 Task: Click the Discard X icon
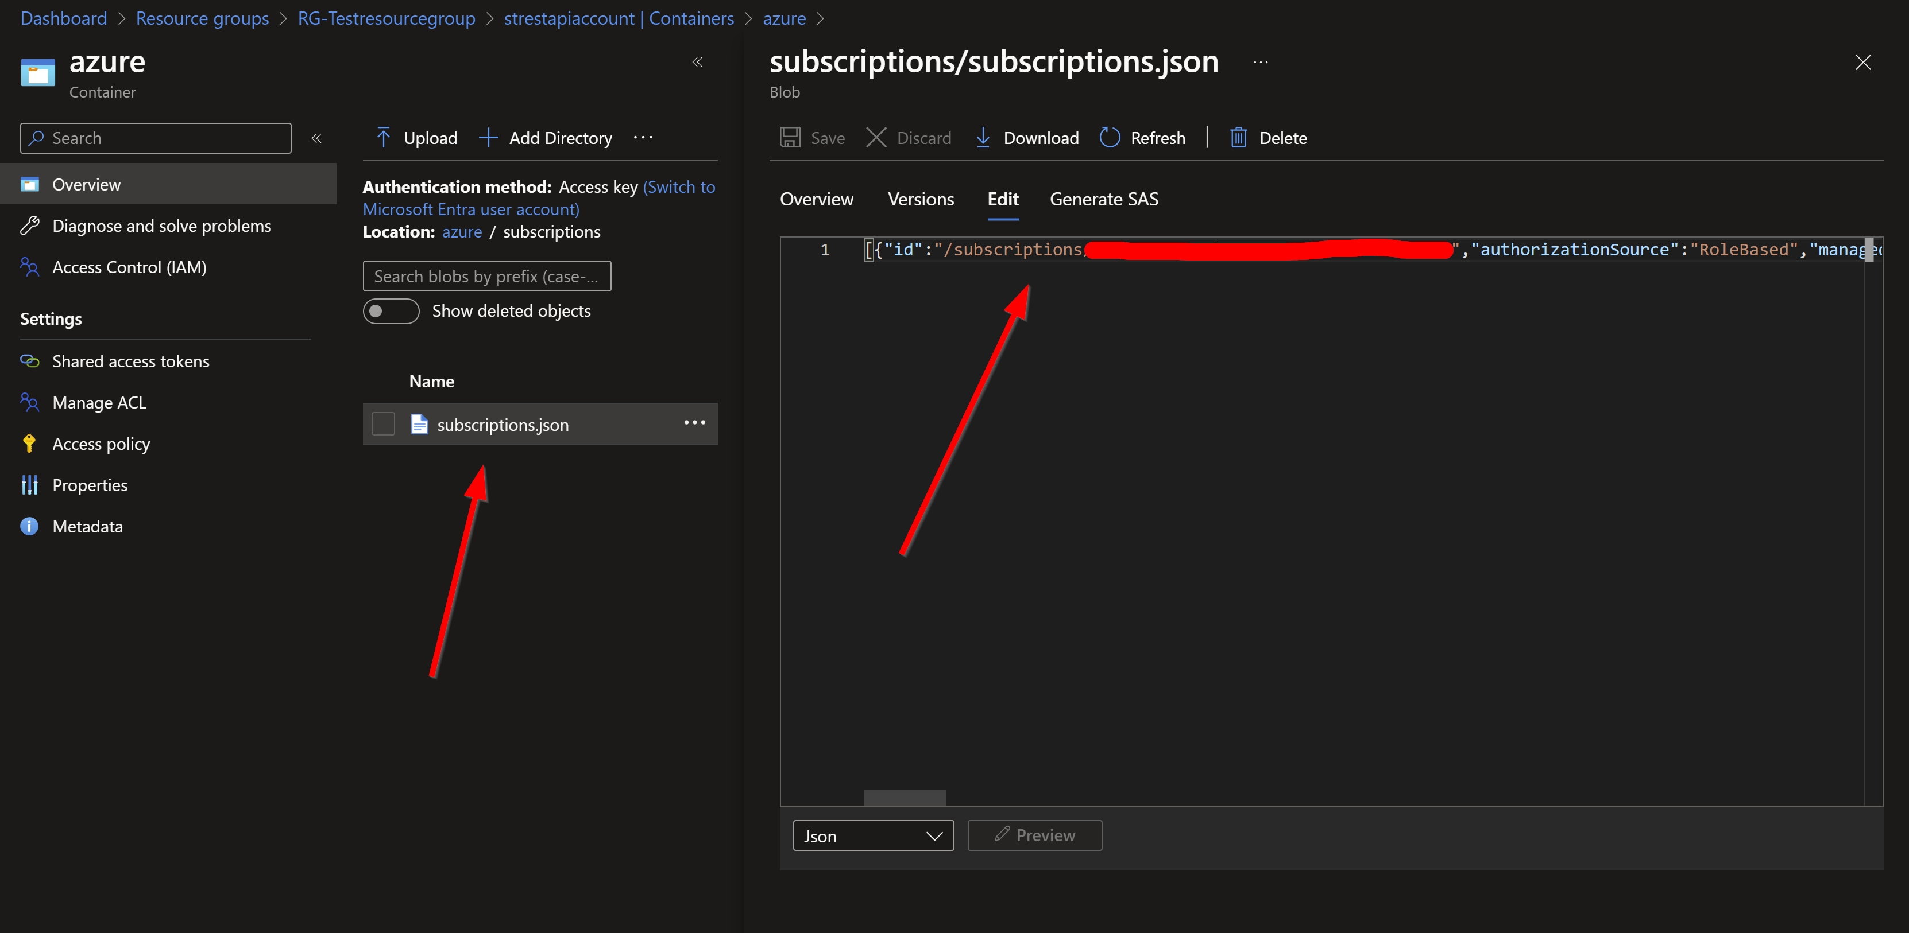pyautogui.click(x=876, y=138)
